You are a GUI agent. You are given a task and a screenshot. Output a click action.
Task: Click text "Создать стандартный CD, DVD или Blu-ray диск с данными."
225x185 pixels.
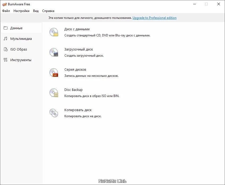pos(107,35)
